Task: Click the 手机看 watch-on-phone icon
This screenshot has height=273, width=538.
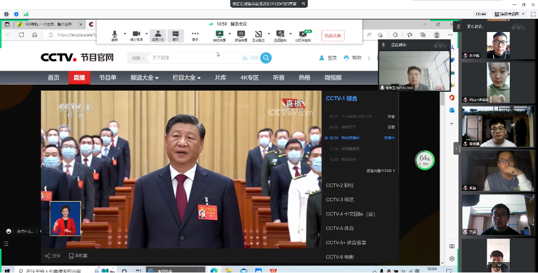Action: coord(78,256)
